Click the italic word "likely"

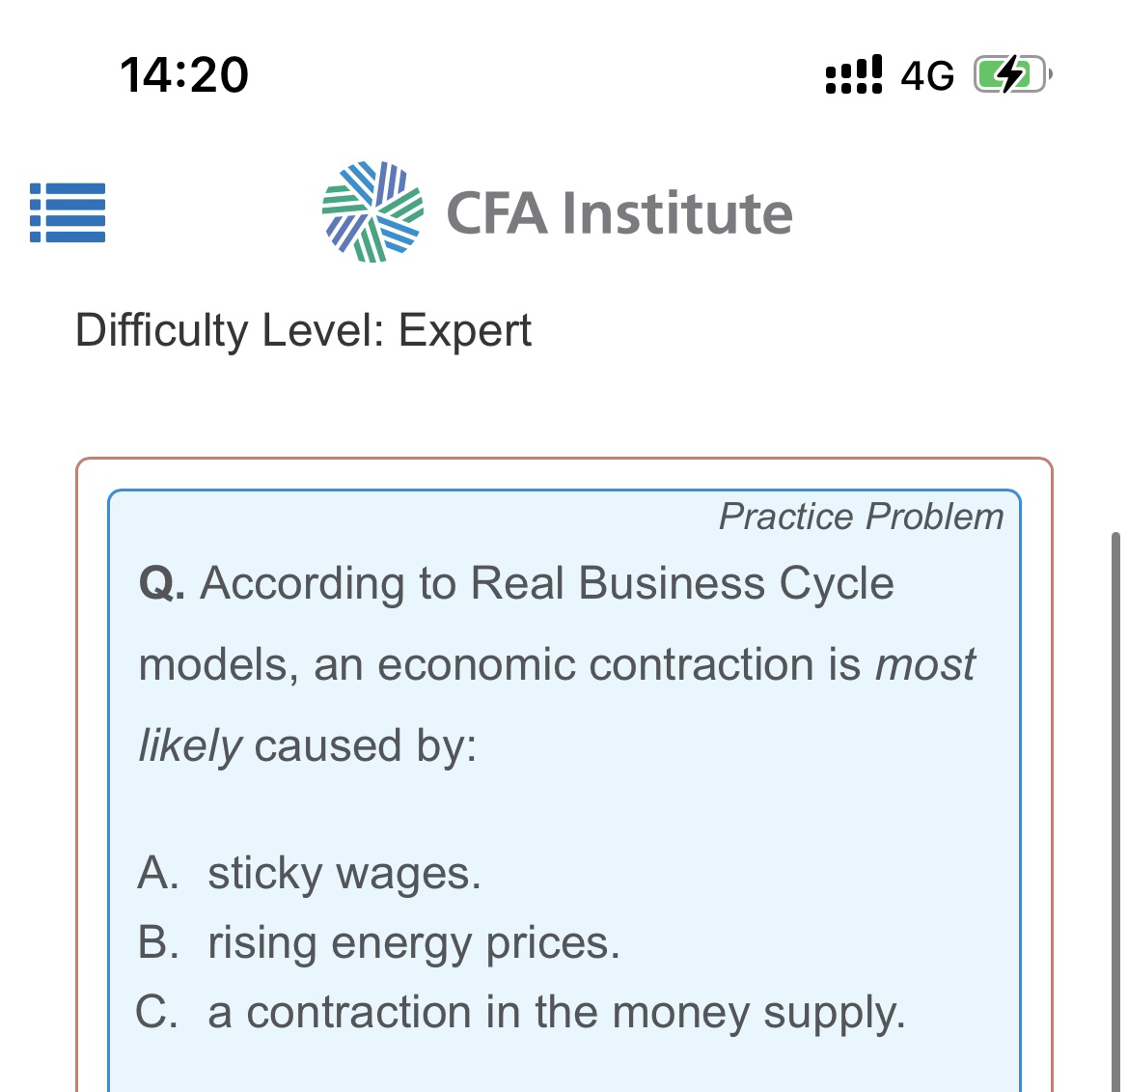pyautogui.click(x=190, y=746)
